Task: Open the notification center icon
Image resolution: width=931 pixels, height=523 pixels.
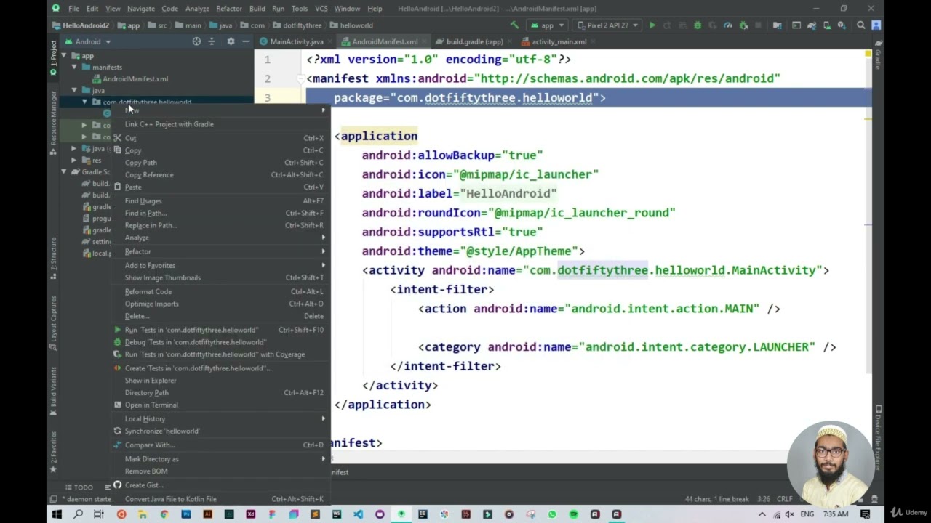Action: pyautogui.click(x=865, y=514)
